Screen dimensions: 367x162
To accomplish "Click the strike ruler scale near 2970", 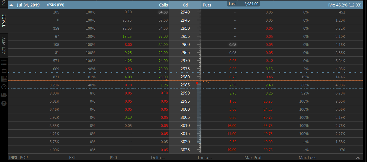I will coord(200,61).
